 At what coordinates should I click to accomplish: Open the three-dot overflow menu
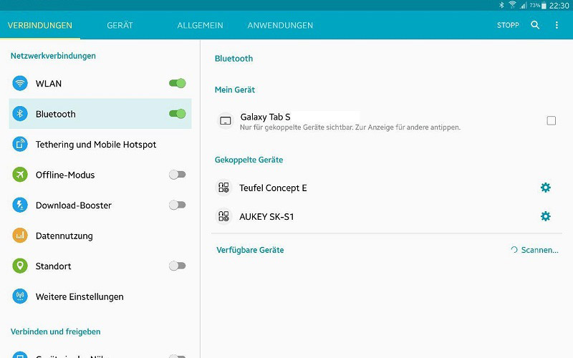pyautogui.click(x=557, y=25)
